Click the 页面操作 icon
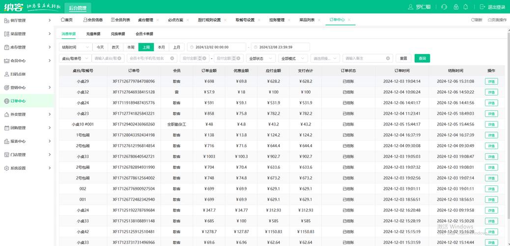Screen dimensions: 510x246 point(489,20)
